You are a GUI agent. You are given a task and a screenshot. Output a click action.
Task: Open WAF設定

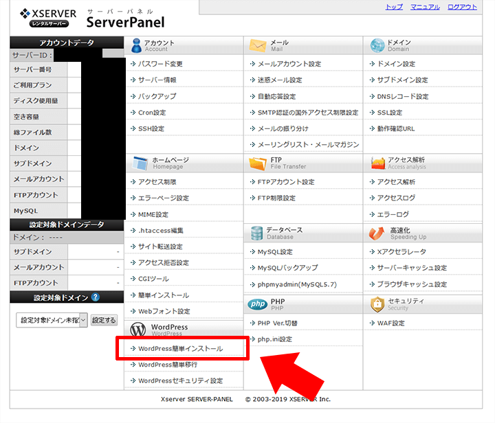point(390,323)
